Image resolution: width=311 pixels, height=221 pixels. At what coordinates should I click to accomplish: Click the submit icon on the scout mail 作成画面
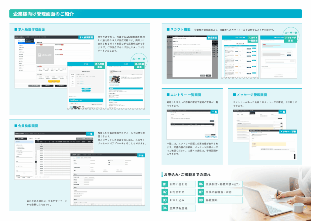tap(208, 76)
